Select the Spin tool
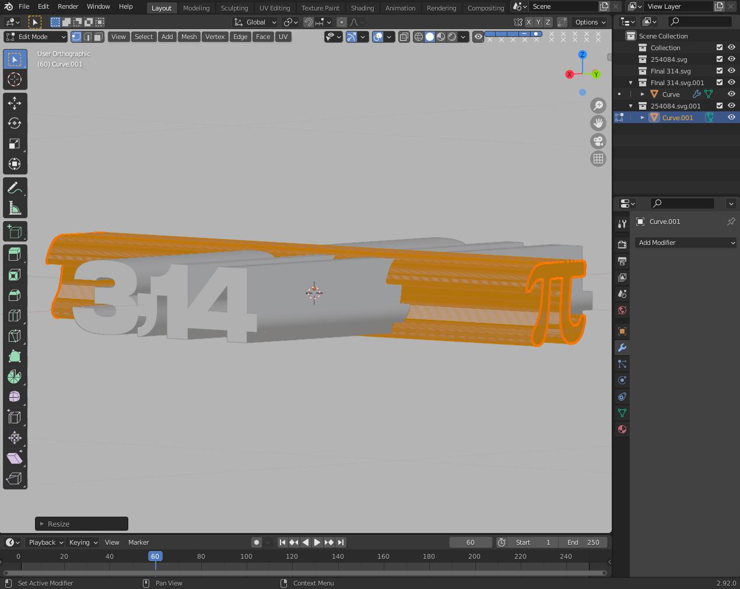740x589 pixels. click(15, 376)
